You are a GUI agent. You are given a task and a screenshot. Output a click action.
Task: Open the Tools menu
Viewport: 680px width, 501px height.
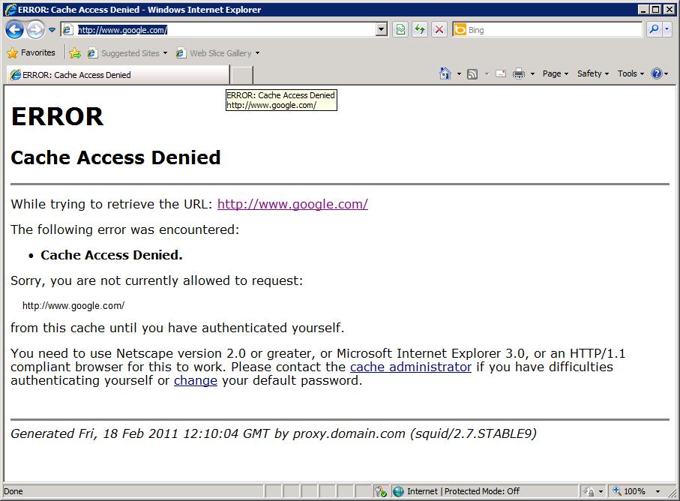click(631, 73)
